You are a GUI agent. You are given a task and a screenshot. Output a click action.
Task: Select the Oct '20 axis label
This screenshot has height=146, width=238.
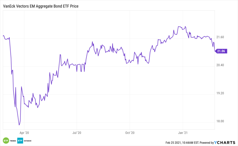(x=130, y=133)
